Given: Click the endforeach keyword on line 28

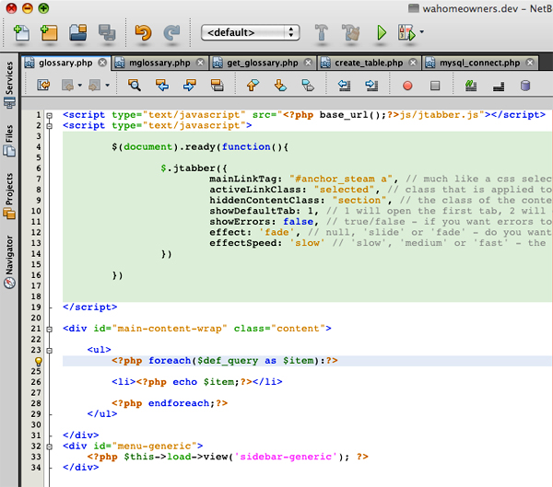Looking at the screenshot, I should pyautogui.click(x=179, y=403).
